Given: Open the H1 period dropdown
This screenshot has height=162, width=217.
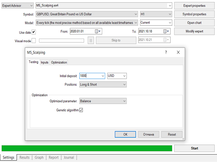Looking at the screenshot, I should (170, 14).
